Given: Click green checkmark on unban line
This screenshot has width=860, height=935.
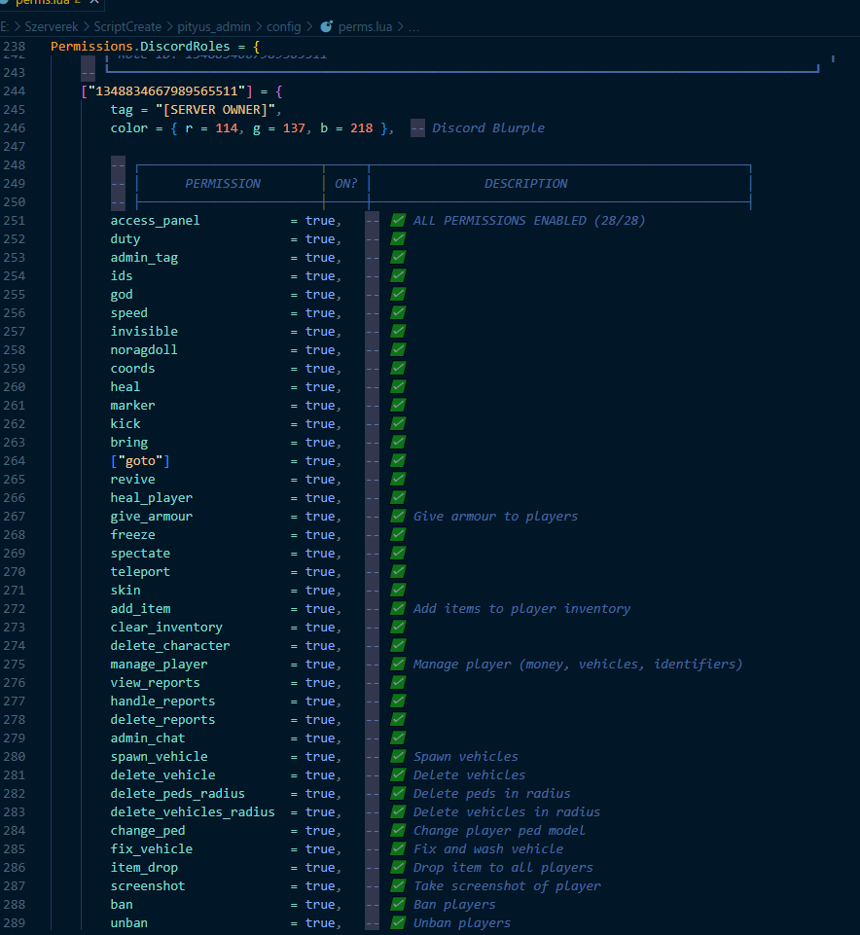Looking at the screenshot, I should click(398, 923).
